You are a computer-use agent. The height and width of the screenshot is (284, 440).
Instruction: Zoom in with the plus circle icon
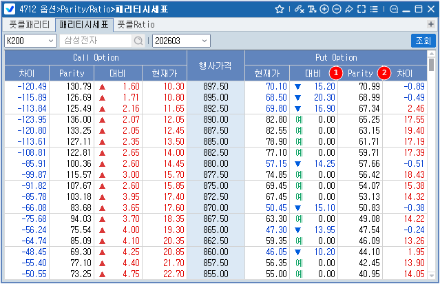pyautogui.click(x=324, y=9)
